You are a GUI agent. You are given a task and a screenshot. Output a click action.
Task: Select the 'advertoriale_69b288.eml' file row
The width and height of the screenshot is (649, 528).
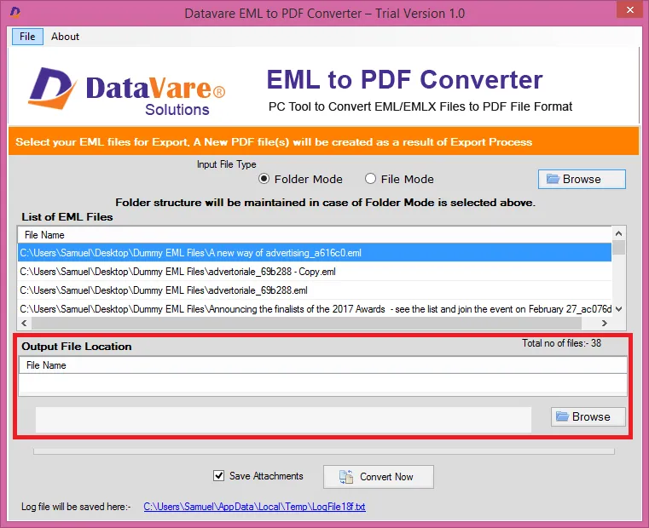pyautogui.click(x=315, y=290)
